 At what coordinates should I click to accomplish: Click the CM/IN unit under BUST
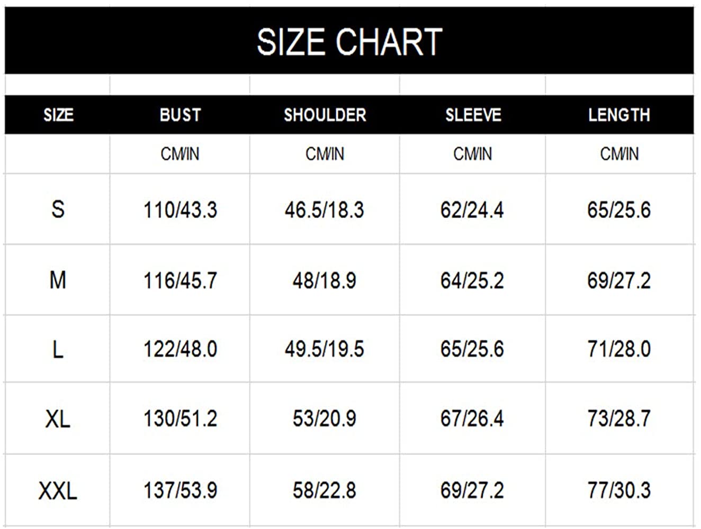tap(180, 154)
